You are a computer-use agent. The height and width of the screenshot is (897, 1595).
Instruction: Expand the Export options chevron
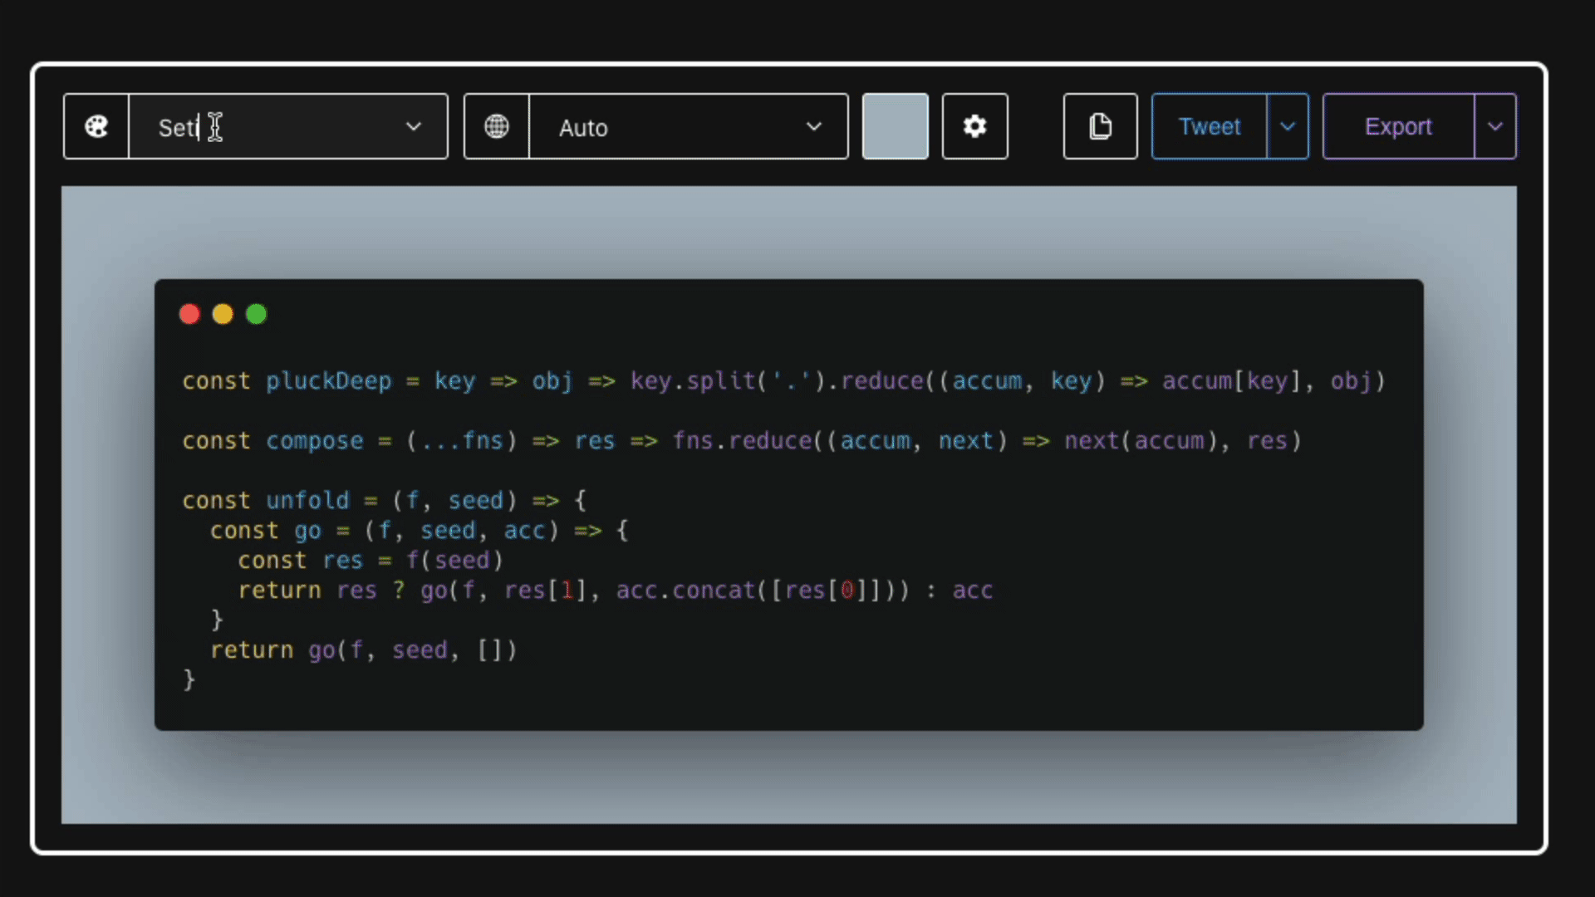[1495, 126]
